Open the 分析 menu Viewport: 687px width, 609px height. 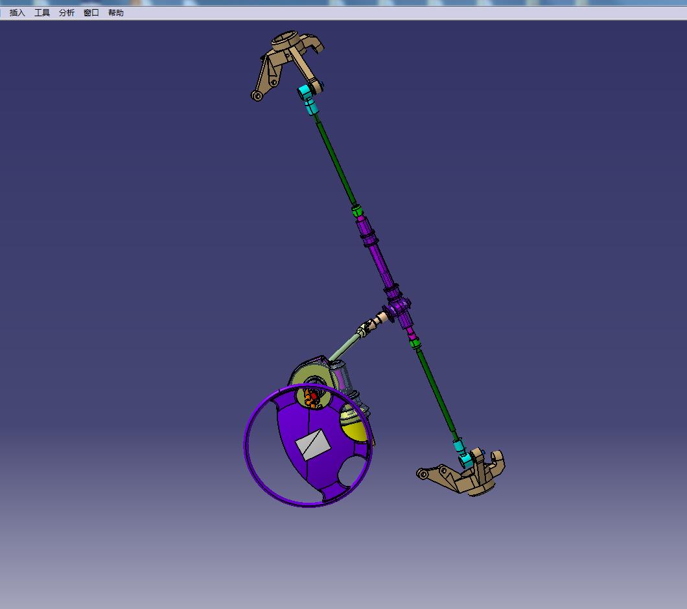[x=65, y=12]
